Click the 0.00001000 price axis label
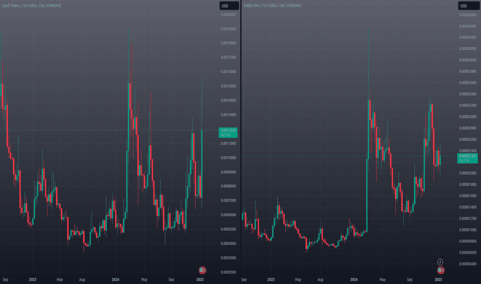Screen dimensions: 481x284 [468, 230]
